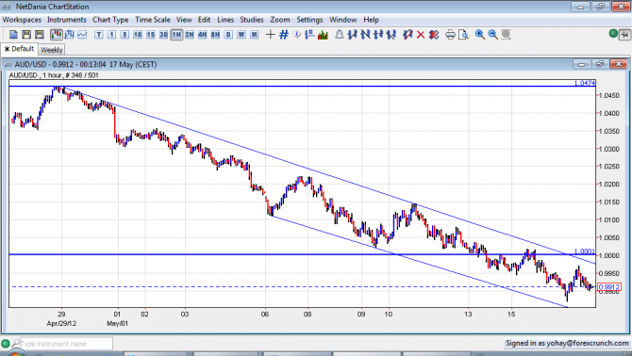This screenshot has height=356, width=632.
Task: Select the 4H time scale button
Action: [x=203, y=35]
